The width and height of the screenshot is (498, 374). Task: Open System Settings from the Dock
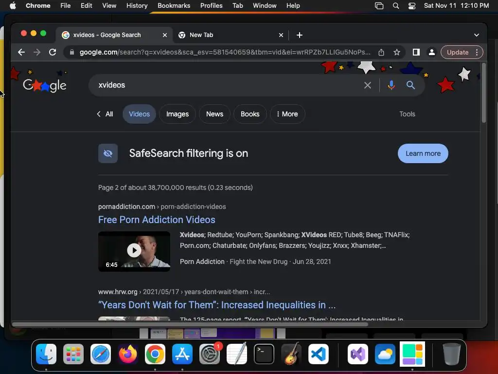pos(210,354)
